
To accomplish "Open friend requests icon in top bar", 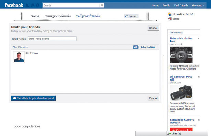I will coord(27,5).
